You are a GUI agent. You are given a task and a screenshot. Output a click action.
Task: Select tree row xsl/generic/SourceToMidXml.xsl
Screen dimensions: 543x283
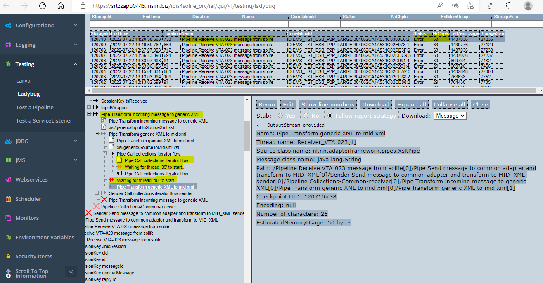pos(148,147)
